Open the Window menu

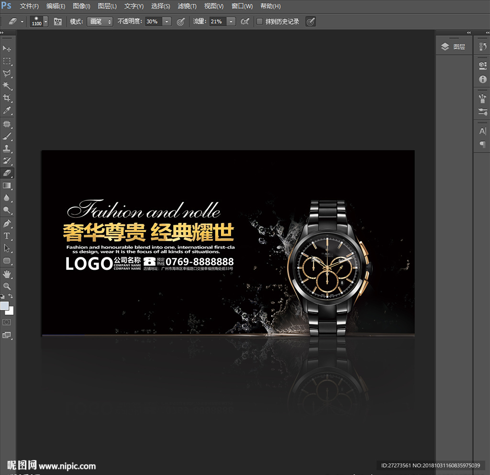(x=242, y=6)
